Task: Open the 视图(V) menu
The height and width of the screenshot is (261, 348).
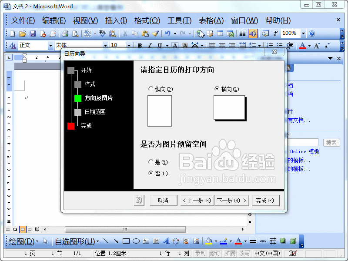Action: (85, 20)
